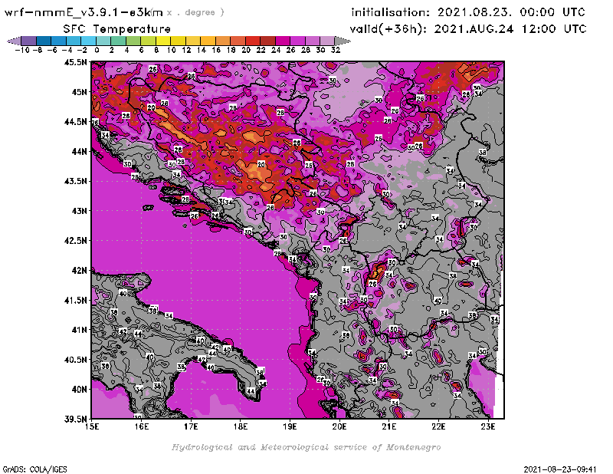Click the initialisation 2021.08.23. 00:00 UTC line
Screen dimensions: 613x474
(x=468, y=12)
